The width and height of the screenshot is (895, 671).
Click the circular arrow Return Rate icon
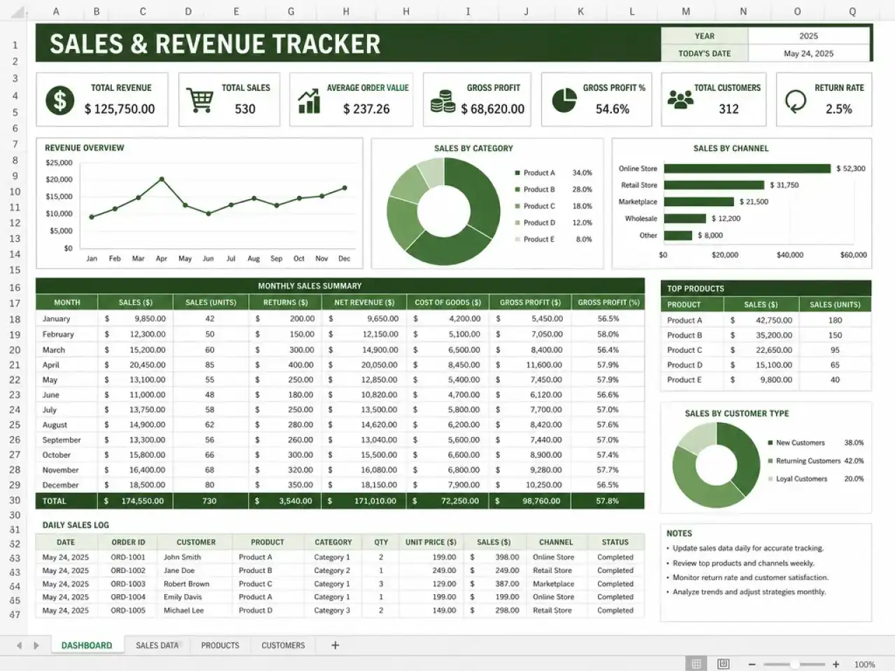point(796,101)
